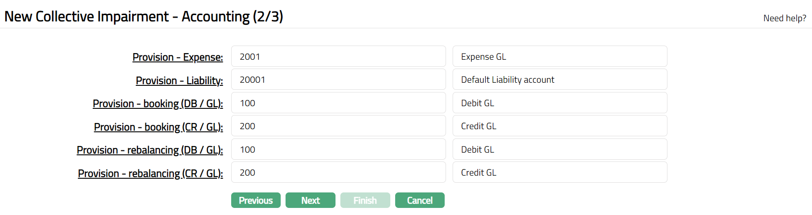Open the Provision - Liability label link
Screen dimensions: 812x215
click(179, 81)
